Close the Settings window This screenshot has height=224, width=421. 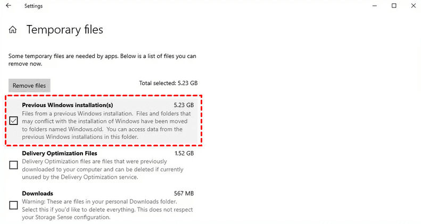(x=413, y=6)
